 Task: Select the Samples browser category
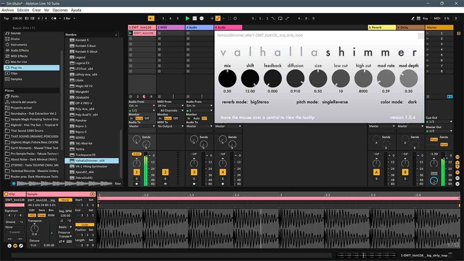[32, 79]
